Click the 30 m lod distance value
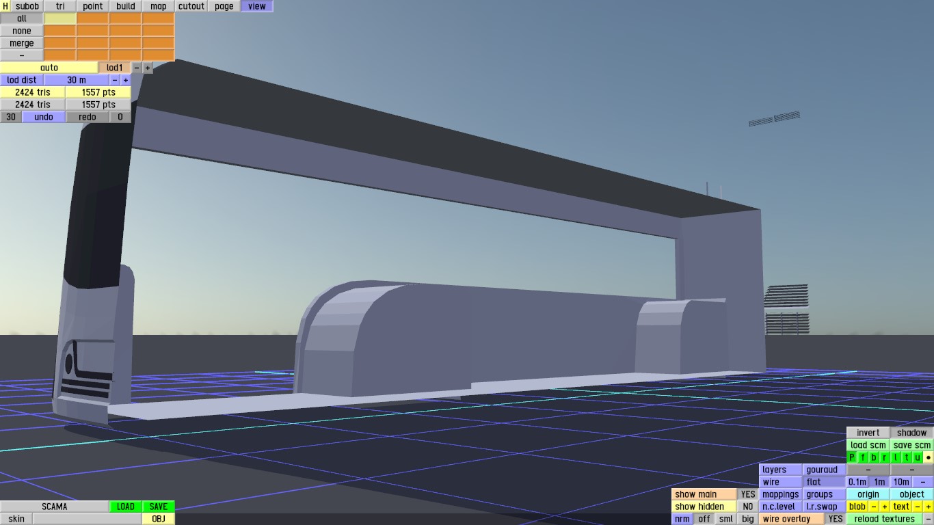Image resolution: width=934 pixels, height=525 pixels. [x=77, y=80]
